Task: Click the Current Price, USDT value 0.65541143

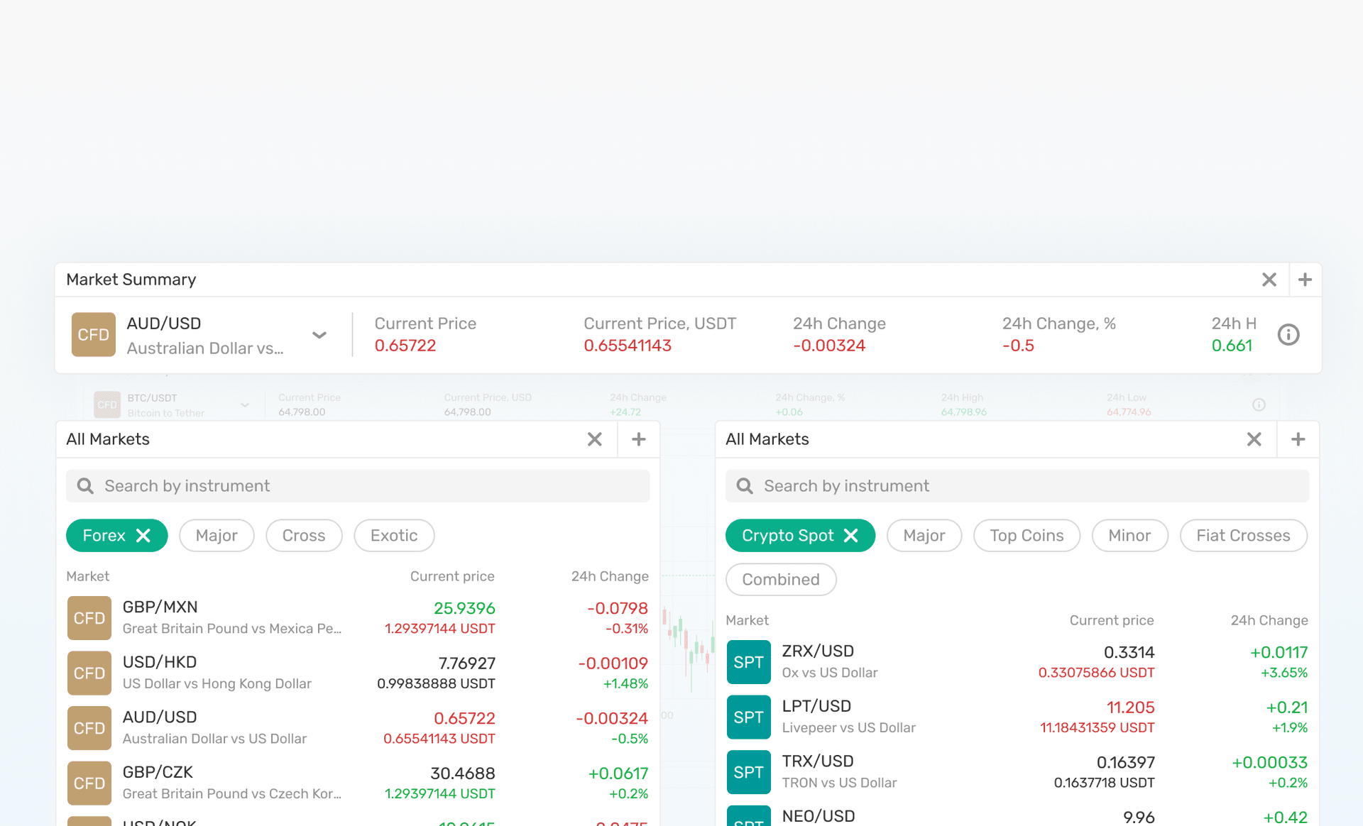Action: click(628, 346)
